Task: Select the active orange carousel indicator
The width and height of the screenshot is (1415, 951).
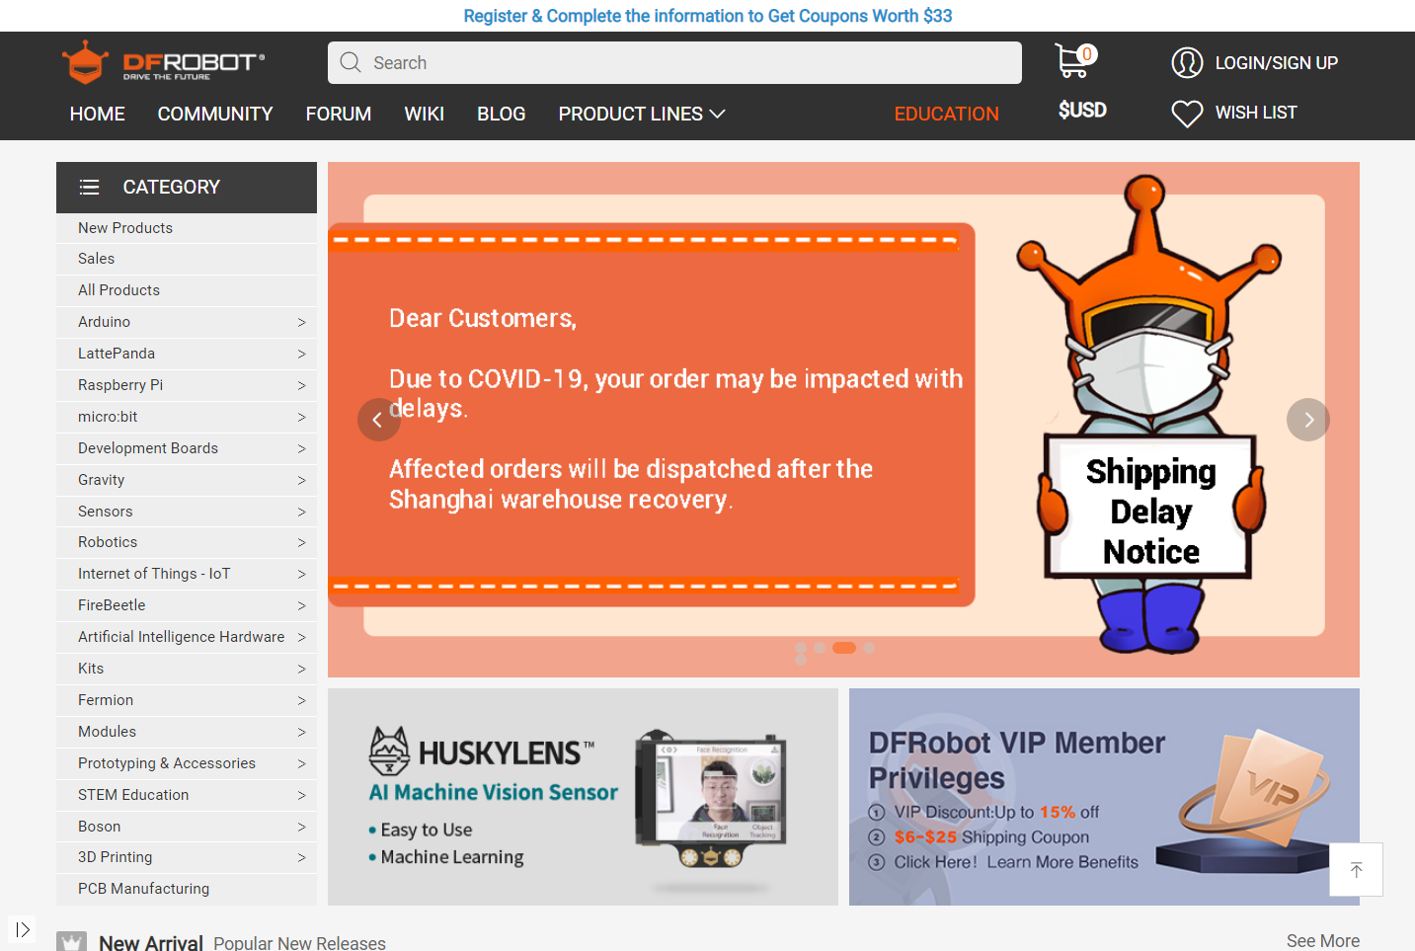Action: 844,648
